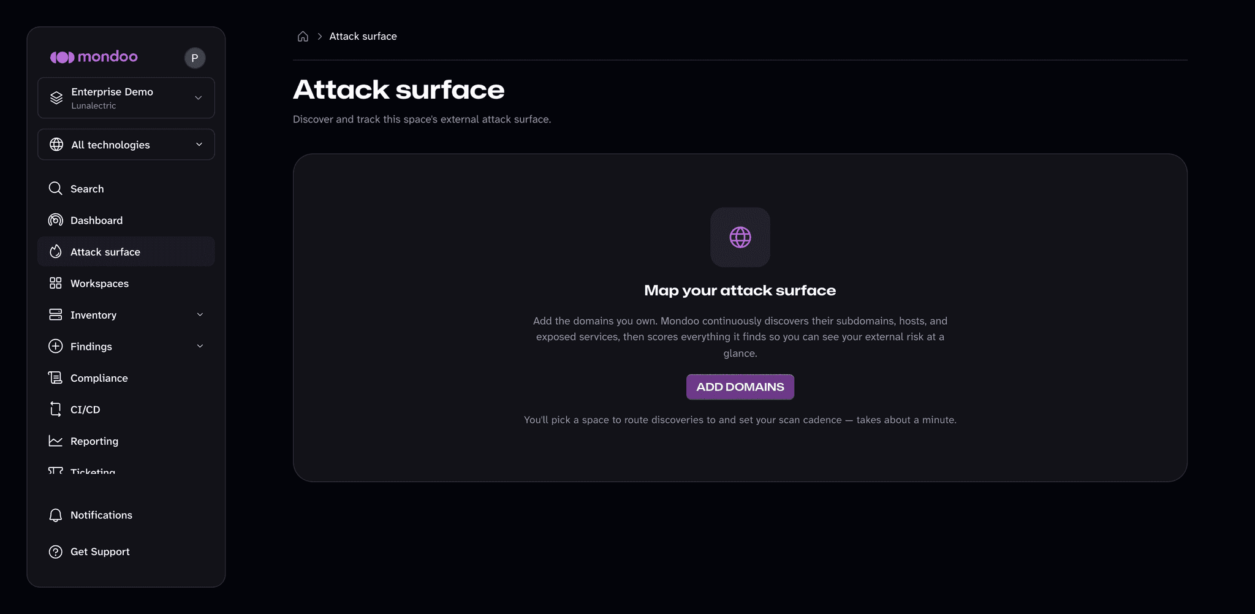Click the Get Support question icon
This screenshot has height=614, width=1255.
tap(55, 551)
